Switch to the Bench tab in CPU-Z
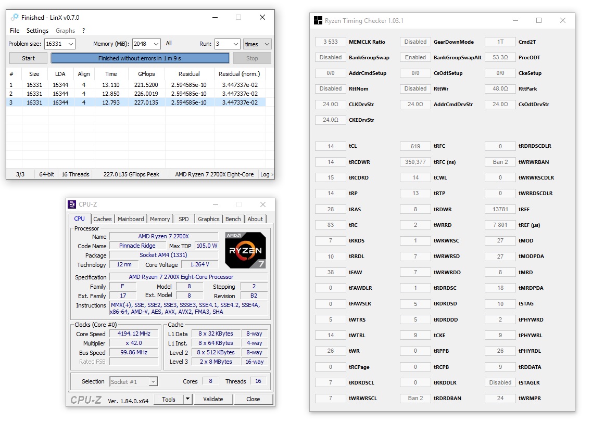This screenshot has height=423, width=592. [233, 219]
